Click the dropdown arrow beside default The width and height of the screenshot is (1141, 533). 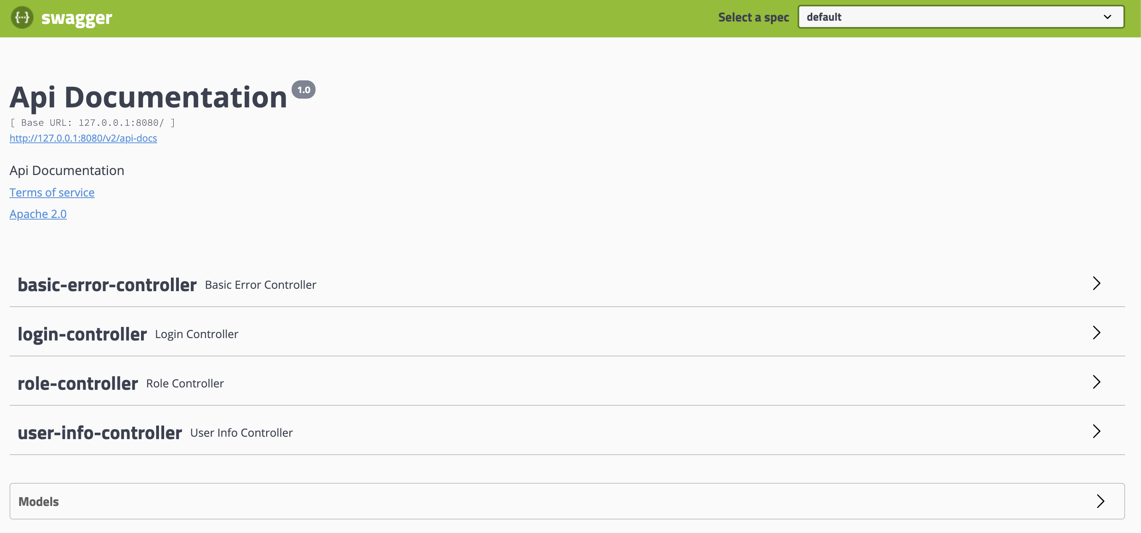pos(1108,17)
